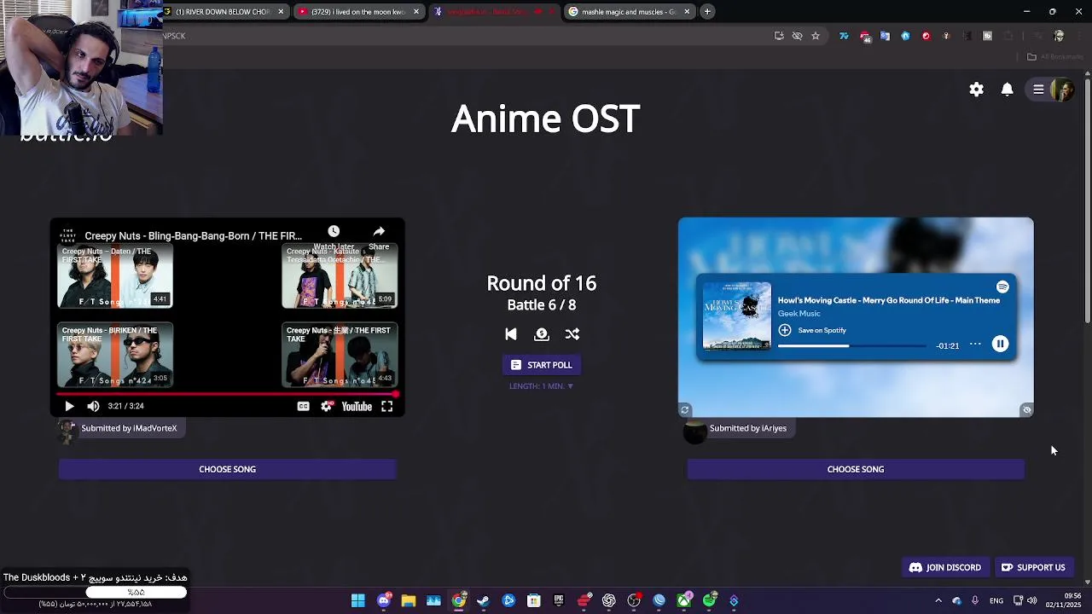Open ChatGPT from the taskbar
Screen dimensions: 1092x614
pyautogui.click(x=608, y=601)
